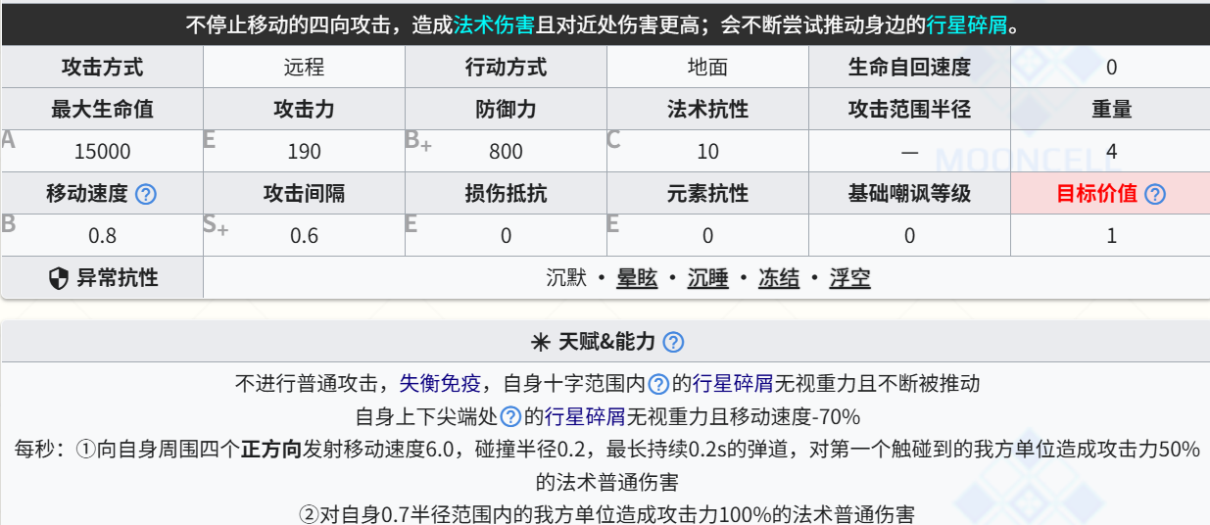Viewport: 1210px width, 525px height.
Task: Click the B+ grade by 800
Action: click(x=418, y=140)
